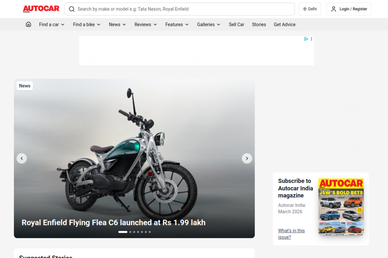Image resolution: width=388 pixels, height=258 pixels.
Task: Click the magnifier search icon
Action: [72, 9]
